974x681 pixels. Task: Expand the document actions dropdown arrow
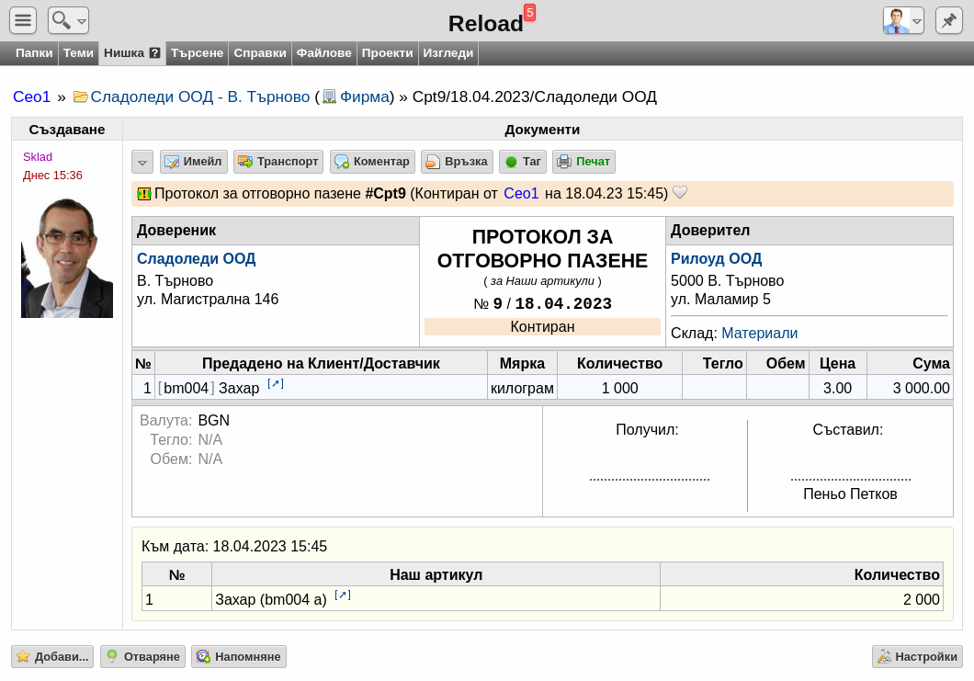pos(142,163)
